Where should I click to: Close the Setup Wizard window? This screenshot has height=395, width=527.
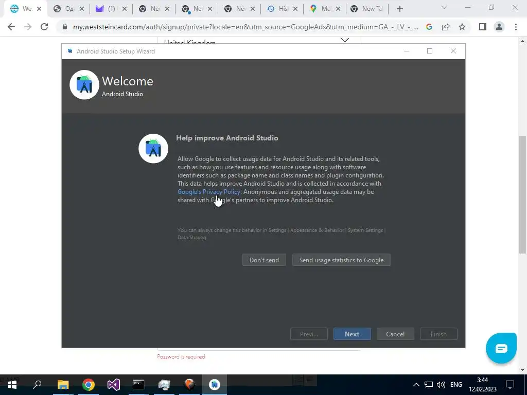(x=453, y=51)
